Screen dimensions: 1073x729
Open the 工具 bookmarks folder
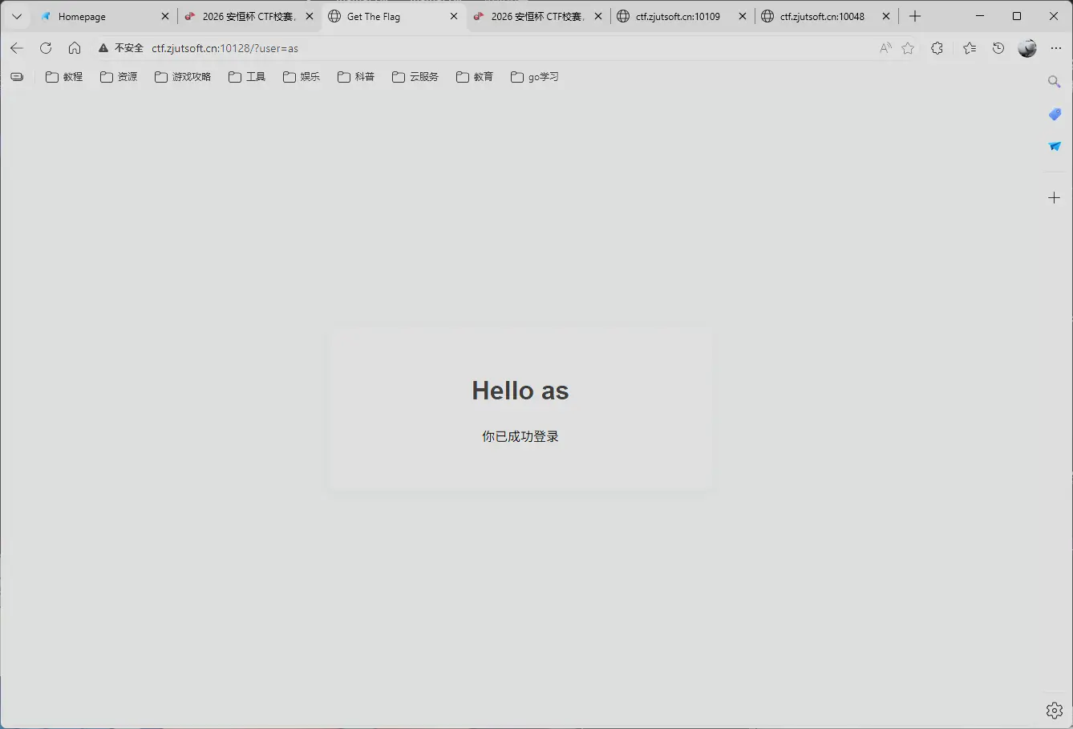(x=247, y=76)
